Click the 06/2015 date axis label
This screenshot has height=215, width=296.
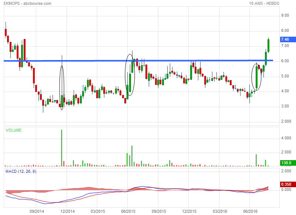click(x=128, y=211)
